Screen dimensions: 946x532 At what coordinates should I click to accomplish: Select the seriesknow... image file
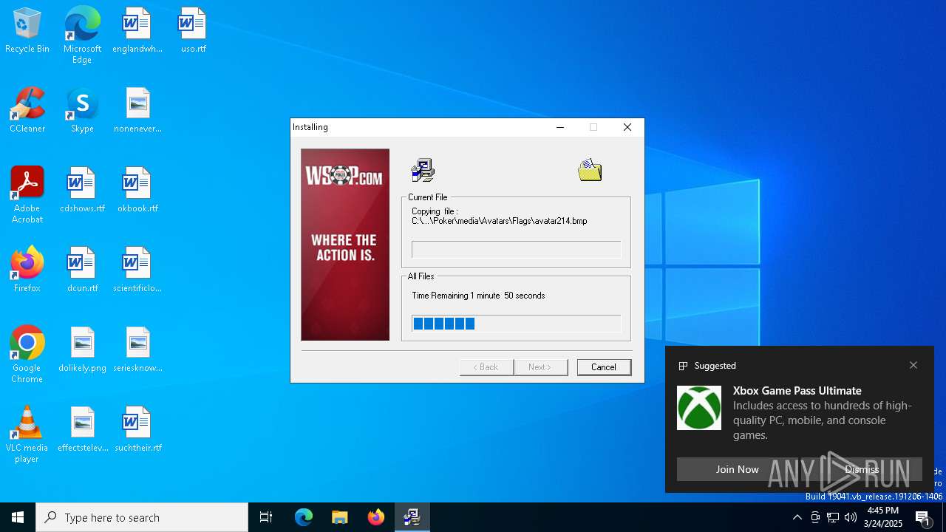tap(137, 349)
